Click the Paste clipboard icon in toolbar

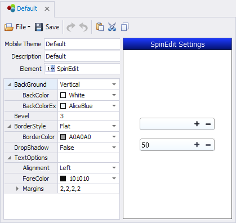[100, 27]
